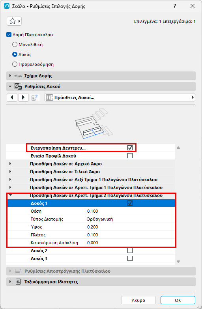
Task: Expand Ρυθμίσεις Αποστράγγισης Πλατύσκαλου panel
Action: [10, 271]
